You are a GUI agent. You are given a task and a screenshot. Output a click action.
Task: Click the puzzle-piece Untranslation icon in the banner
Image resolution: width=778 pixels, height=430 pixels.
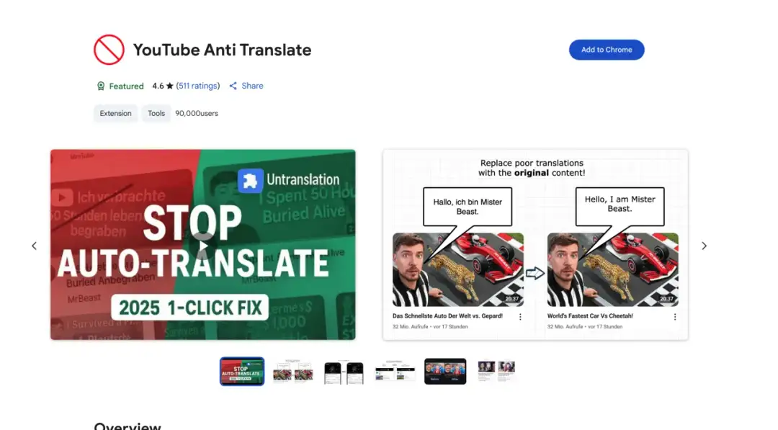pos(250,179)
